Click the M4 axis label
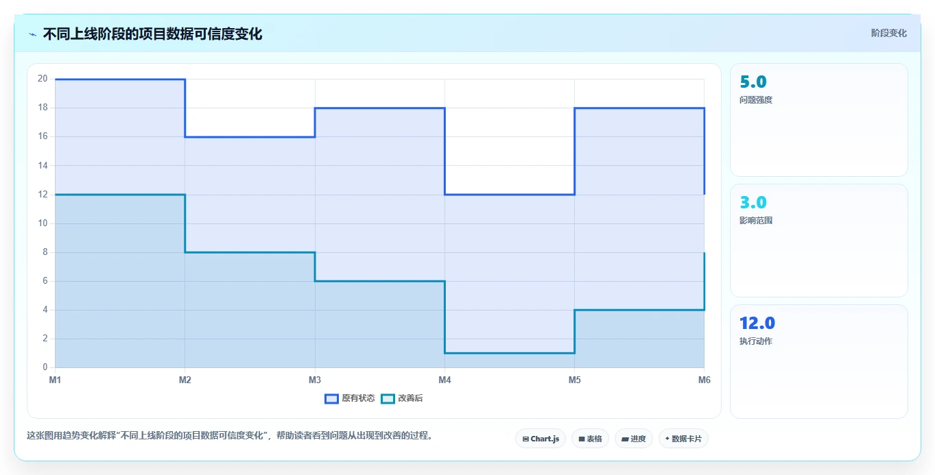The image size is (935, 475). point(445,379)
